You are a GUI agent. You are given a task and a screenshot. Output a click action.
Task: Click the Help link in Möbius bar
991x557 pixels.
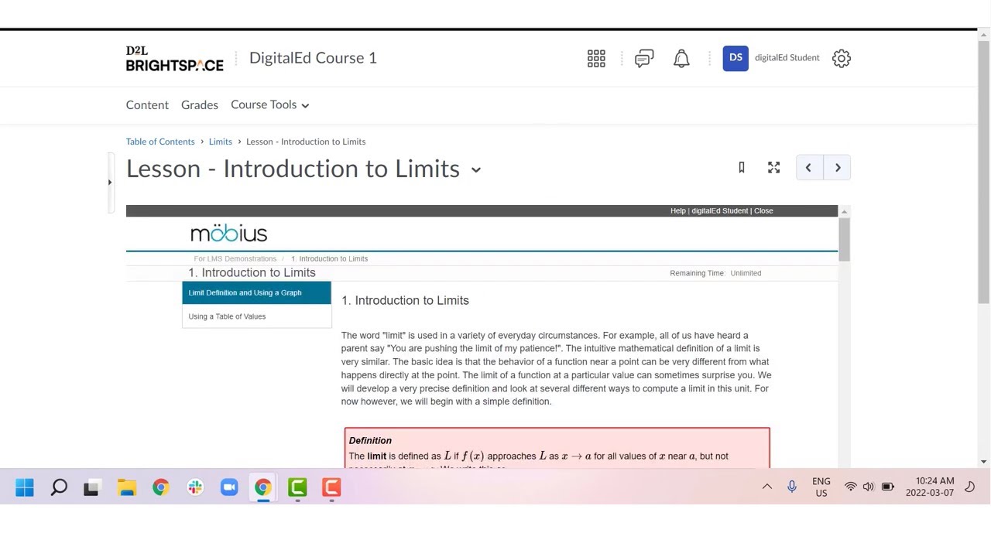(678, 211)
